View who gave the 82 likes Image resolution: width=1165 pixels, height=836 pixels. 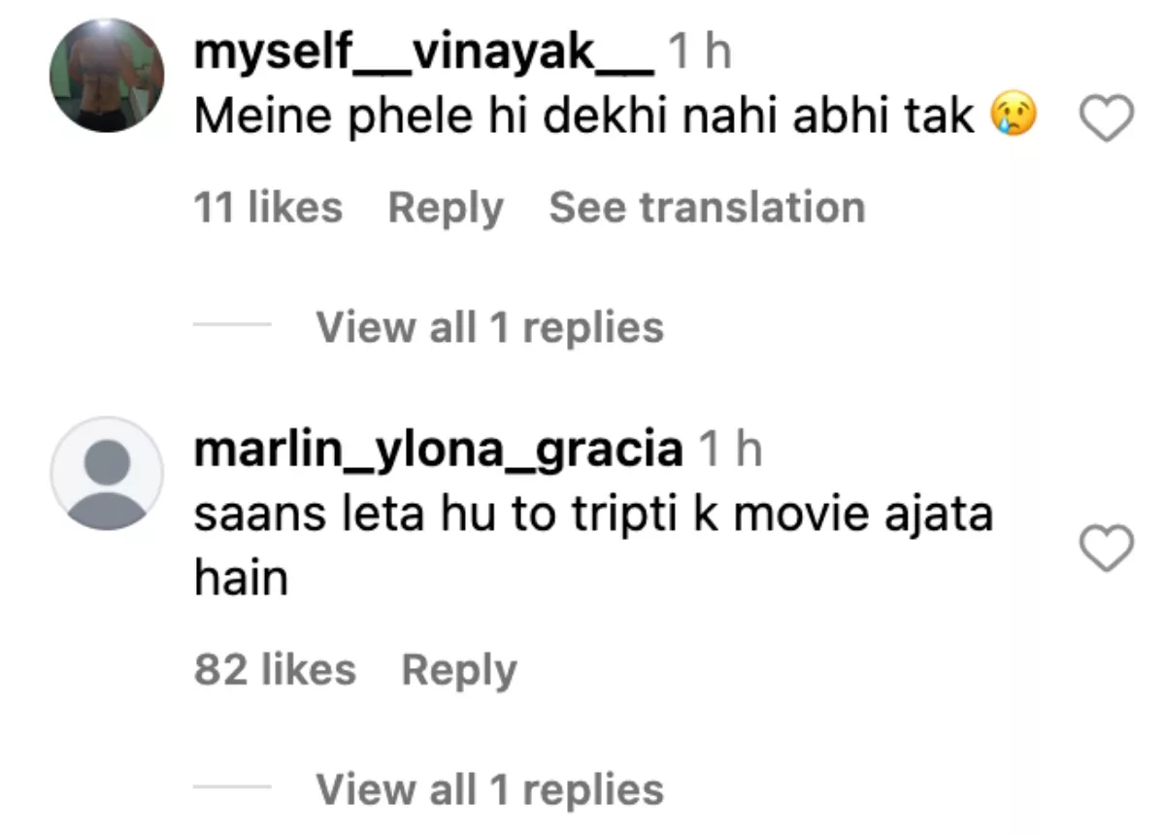(x=275, y=670)
